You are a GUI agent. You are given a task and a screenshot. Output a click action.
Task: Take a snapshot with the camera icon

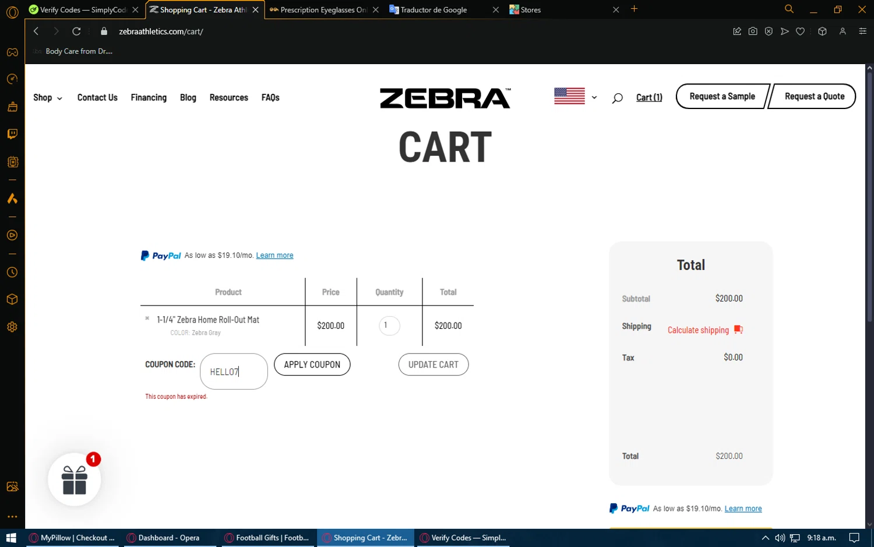pos(753,31)
